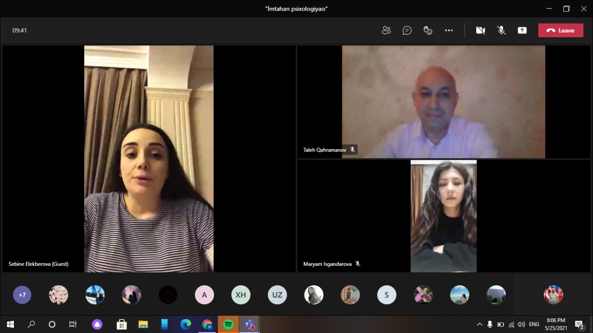Image resolution: width=593 pixels, height=333 pixels.
Task: Open Microsoft Edge from the taskbar
Action: (185, 325)
